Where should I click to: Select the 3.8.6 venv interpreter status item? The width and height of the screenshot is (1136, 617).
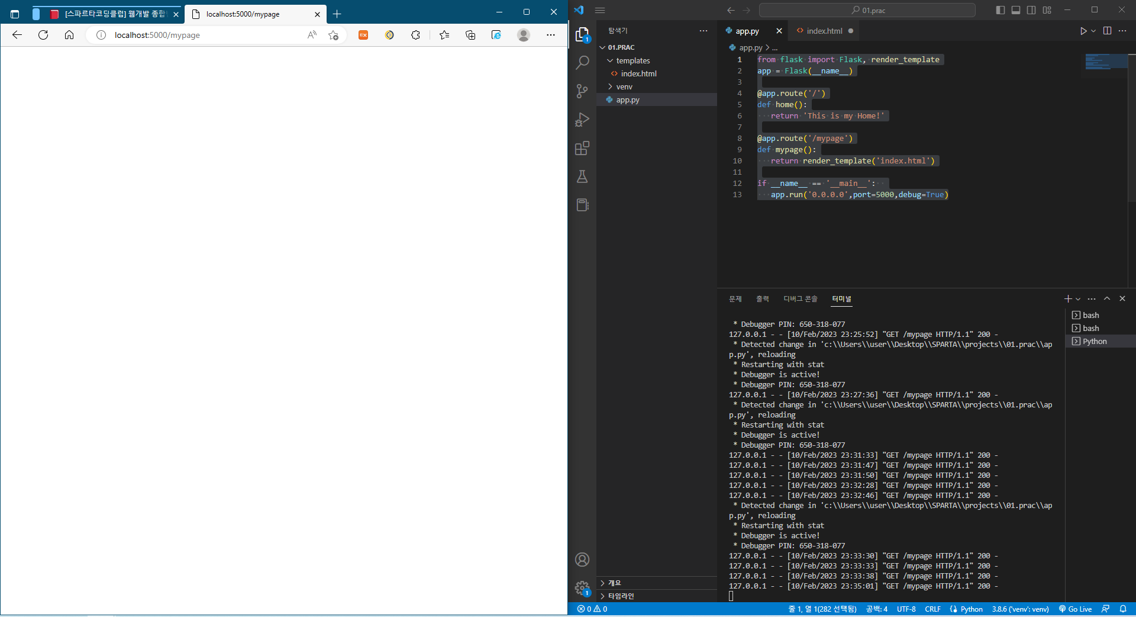(x=1020, y=609)
